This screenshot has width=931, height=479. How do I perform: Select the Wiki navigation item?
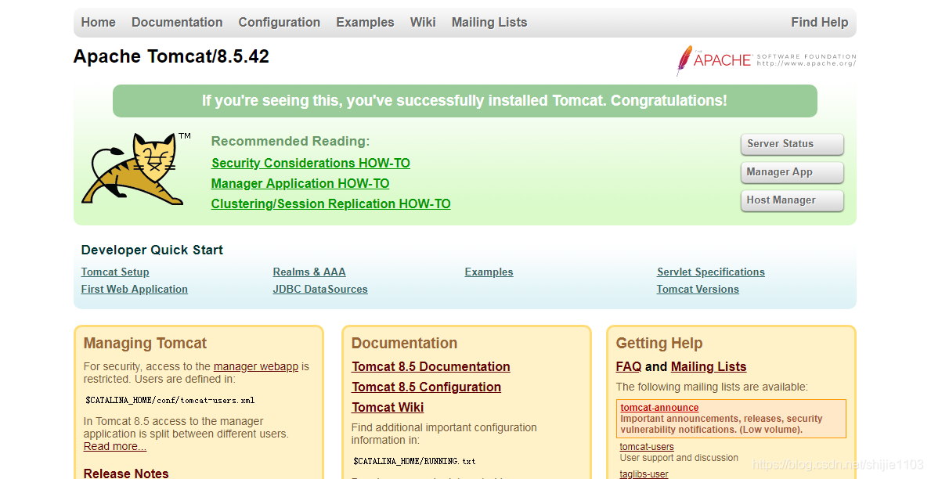click(423, 23)
